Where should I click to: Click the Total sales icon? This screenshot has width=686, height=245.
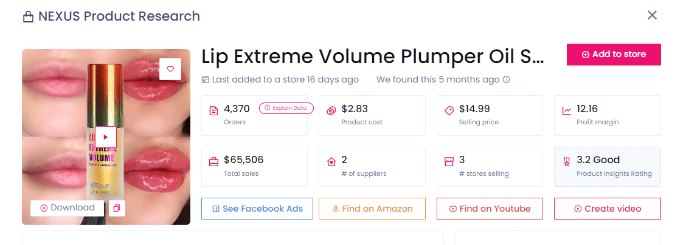214,162
